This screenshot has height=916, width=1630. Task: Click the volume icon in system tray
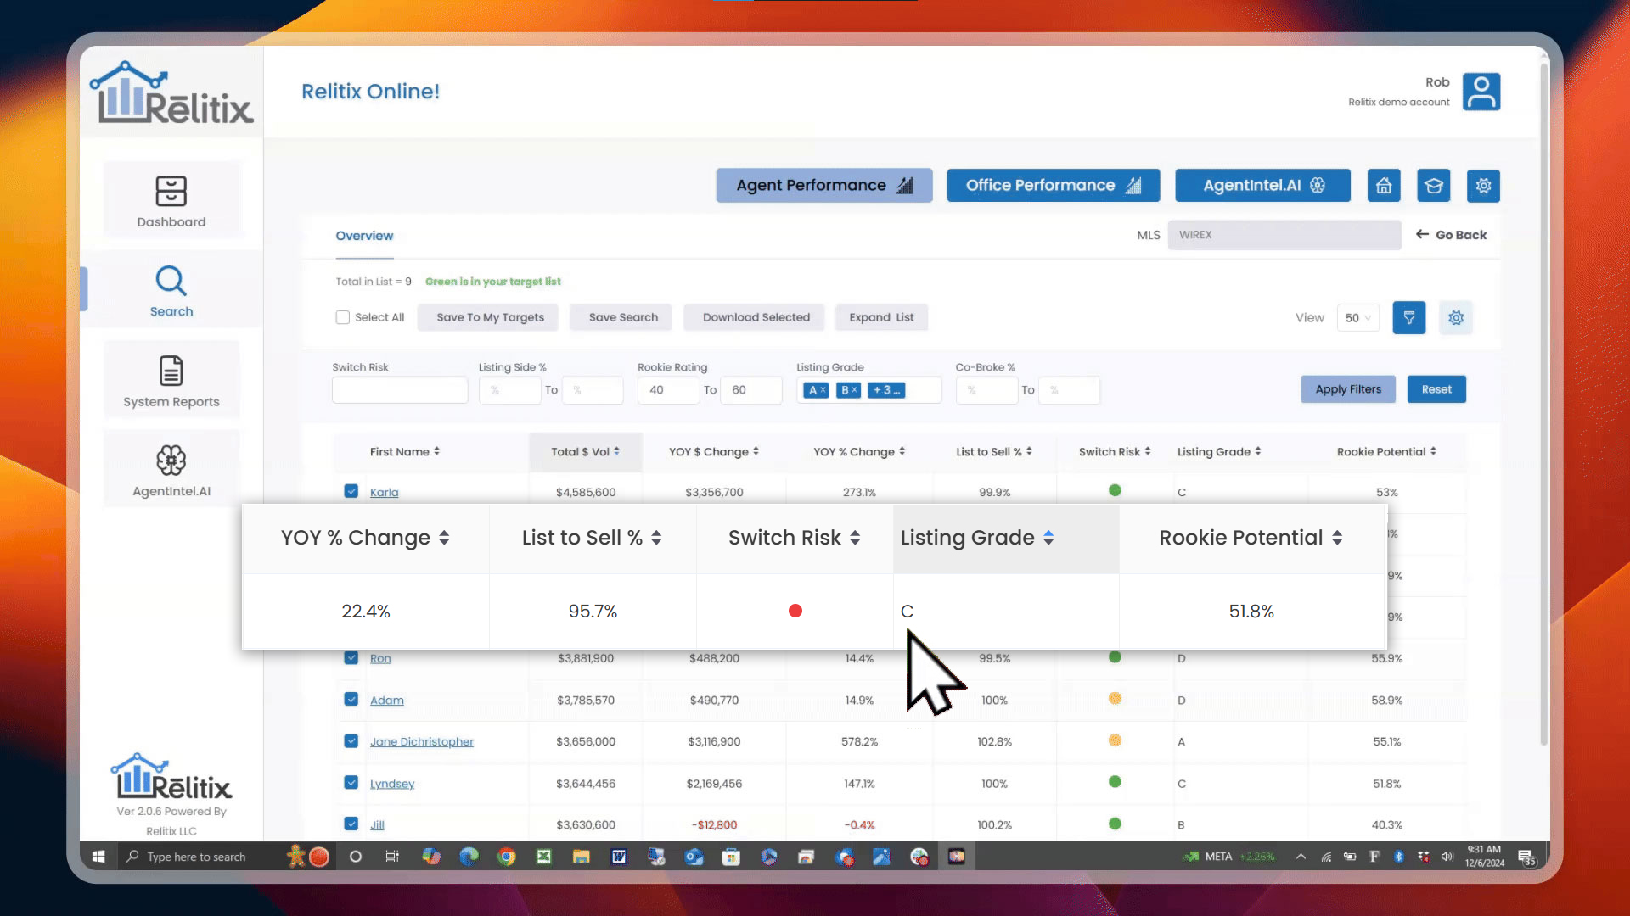click(1447, 857)
